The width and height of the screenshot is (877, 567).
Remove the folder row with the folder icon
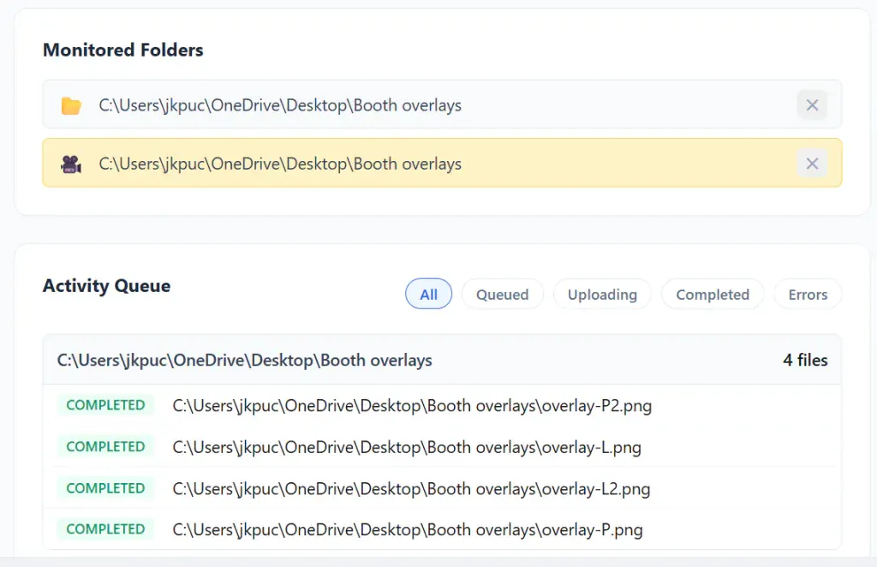point(812,105)
